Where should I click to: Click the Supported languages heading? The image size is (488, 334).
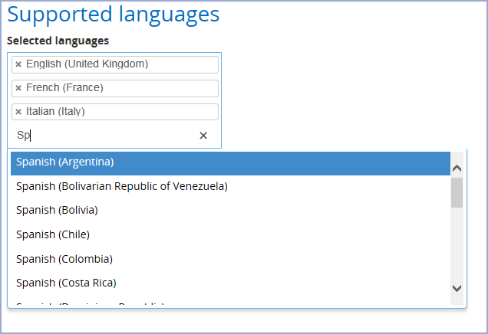coord(114,14)
